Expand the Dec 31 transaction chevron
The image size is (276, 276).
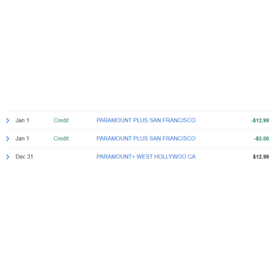click(x=7, y=157)
